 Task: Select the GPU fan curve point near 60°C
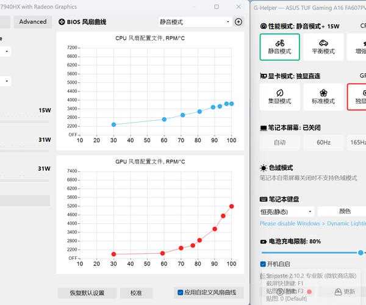coord(163,253)
